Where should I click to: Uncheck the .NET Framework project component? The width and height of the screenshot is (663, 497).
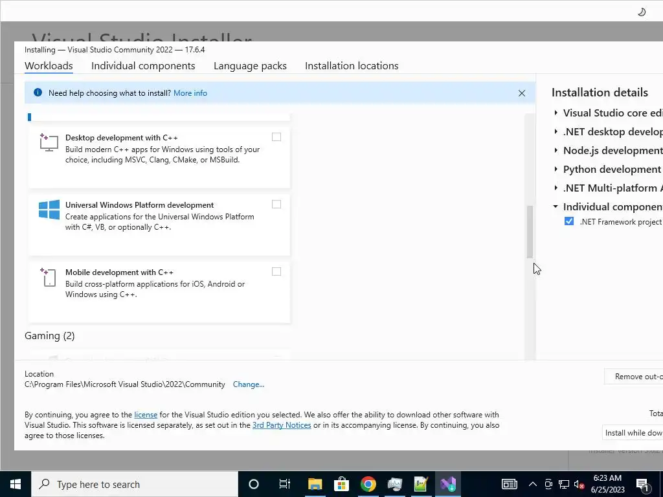click(x=569, y=221)
